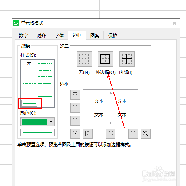Choose the thin dotted style above solid
Image resolution: width=186 pixels, height=186 pixels.
[x=29, y=97]
